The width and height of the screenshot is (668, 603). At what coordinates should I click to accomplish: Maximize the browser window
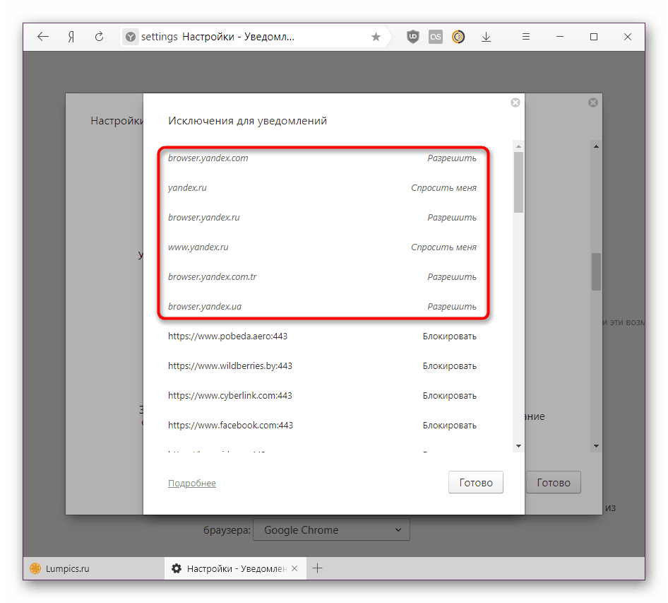[593, 37]
